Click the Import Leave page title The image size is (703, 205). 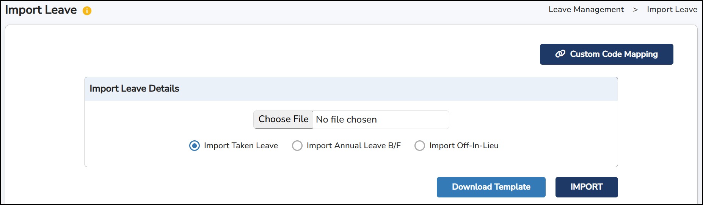coord(41,10)
